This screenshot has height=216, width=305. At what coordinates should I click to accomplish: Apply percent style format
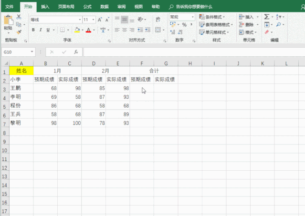pos(184,25)
